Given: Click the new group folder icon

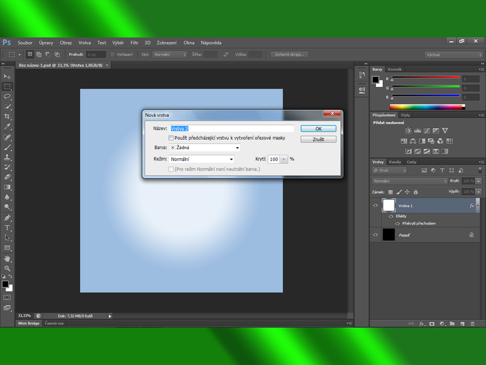Looking at the screenshot, I should point(451,324).
